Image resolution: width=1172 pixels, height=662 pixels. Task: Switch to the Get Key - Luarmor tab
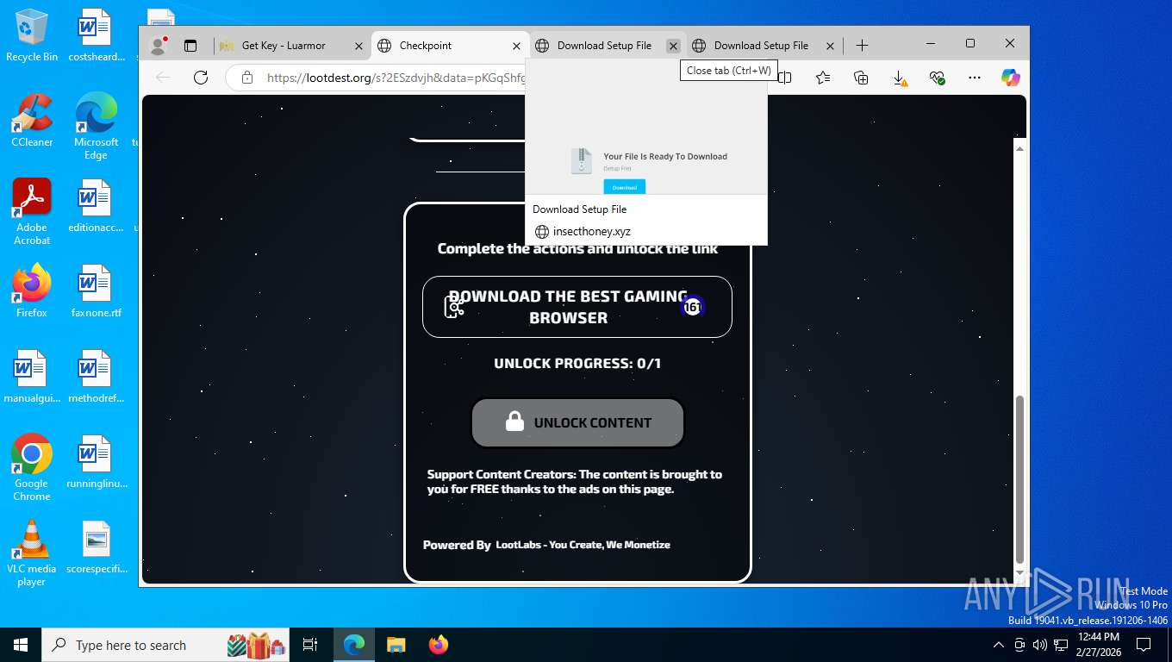284,46
